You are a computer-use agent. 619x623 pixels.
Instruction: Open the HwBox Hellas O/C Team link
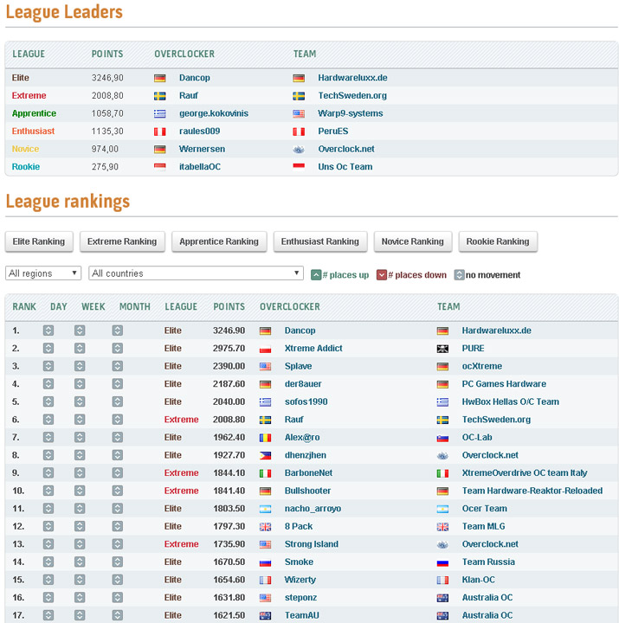click(510, 401)
